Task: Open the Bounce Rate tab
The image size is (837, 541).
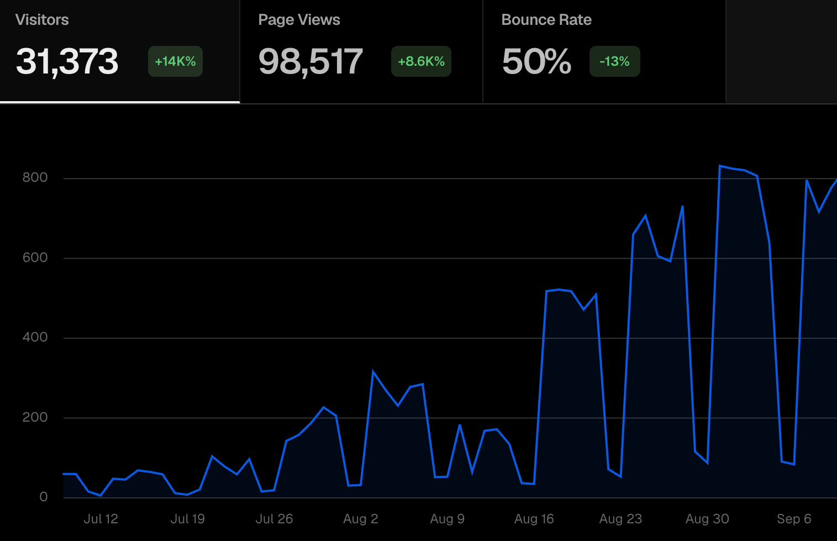Action: [604, 51]
